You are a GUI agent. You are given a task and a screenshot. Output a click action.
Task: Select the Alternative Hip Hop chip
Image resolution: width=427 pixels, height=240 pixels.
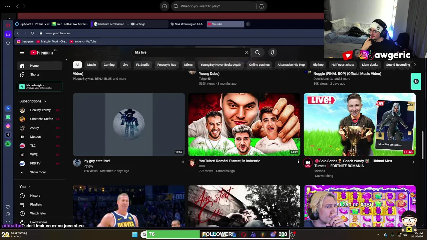(291, 65)
